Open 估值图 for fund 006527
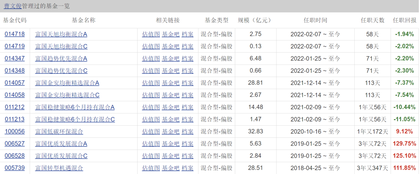 (x=151, y=144)
